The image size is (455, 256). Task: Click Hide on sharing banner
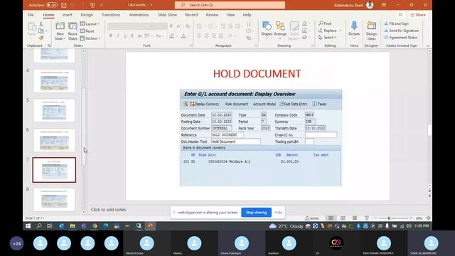pyautogui.click(x=278, y=213)
